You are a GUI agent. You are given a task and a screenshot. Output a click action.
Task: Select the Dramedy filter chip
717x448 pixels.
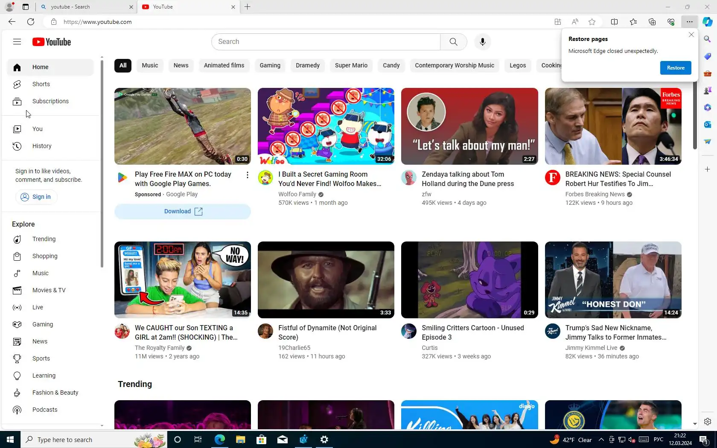pyautogui.click(x=308, y=65)
